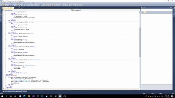Image resolution: width=175 pixels, height=98 pixels.
Task: Click the Property Pages icon in Properties
Action: tap(147, 12)
